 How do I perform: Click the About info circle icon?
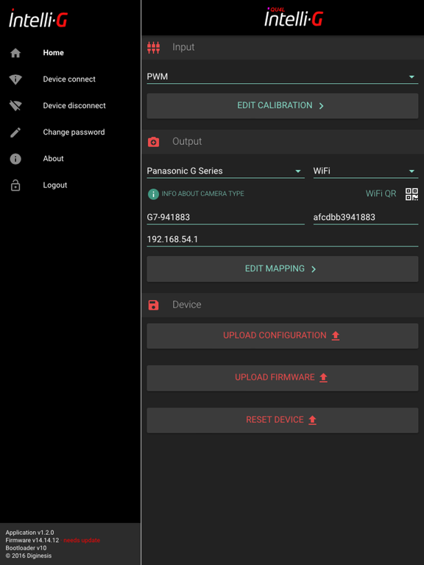[15, 159]
